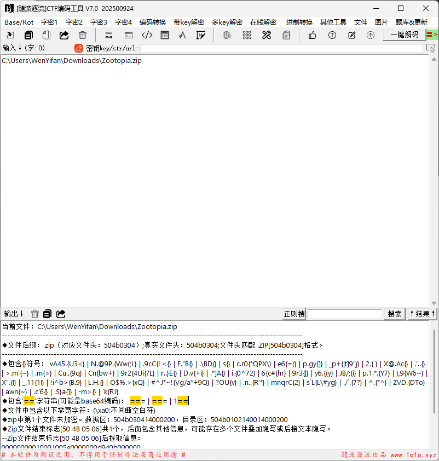Open the online tools globe icon

tap(227, 34)
